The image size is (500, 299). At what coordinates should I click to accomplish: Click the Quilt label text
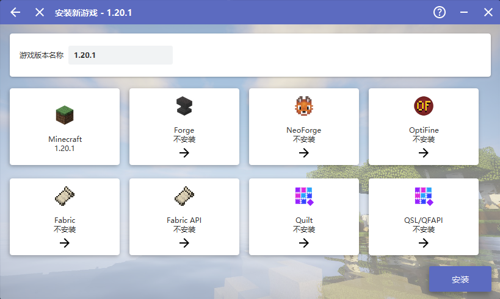(x=304, y=220)
